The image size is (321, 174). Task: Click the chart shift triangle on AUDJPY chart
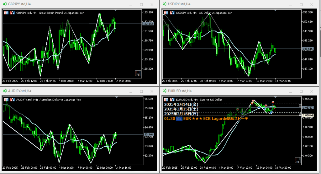(116, 97)
